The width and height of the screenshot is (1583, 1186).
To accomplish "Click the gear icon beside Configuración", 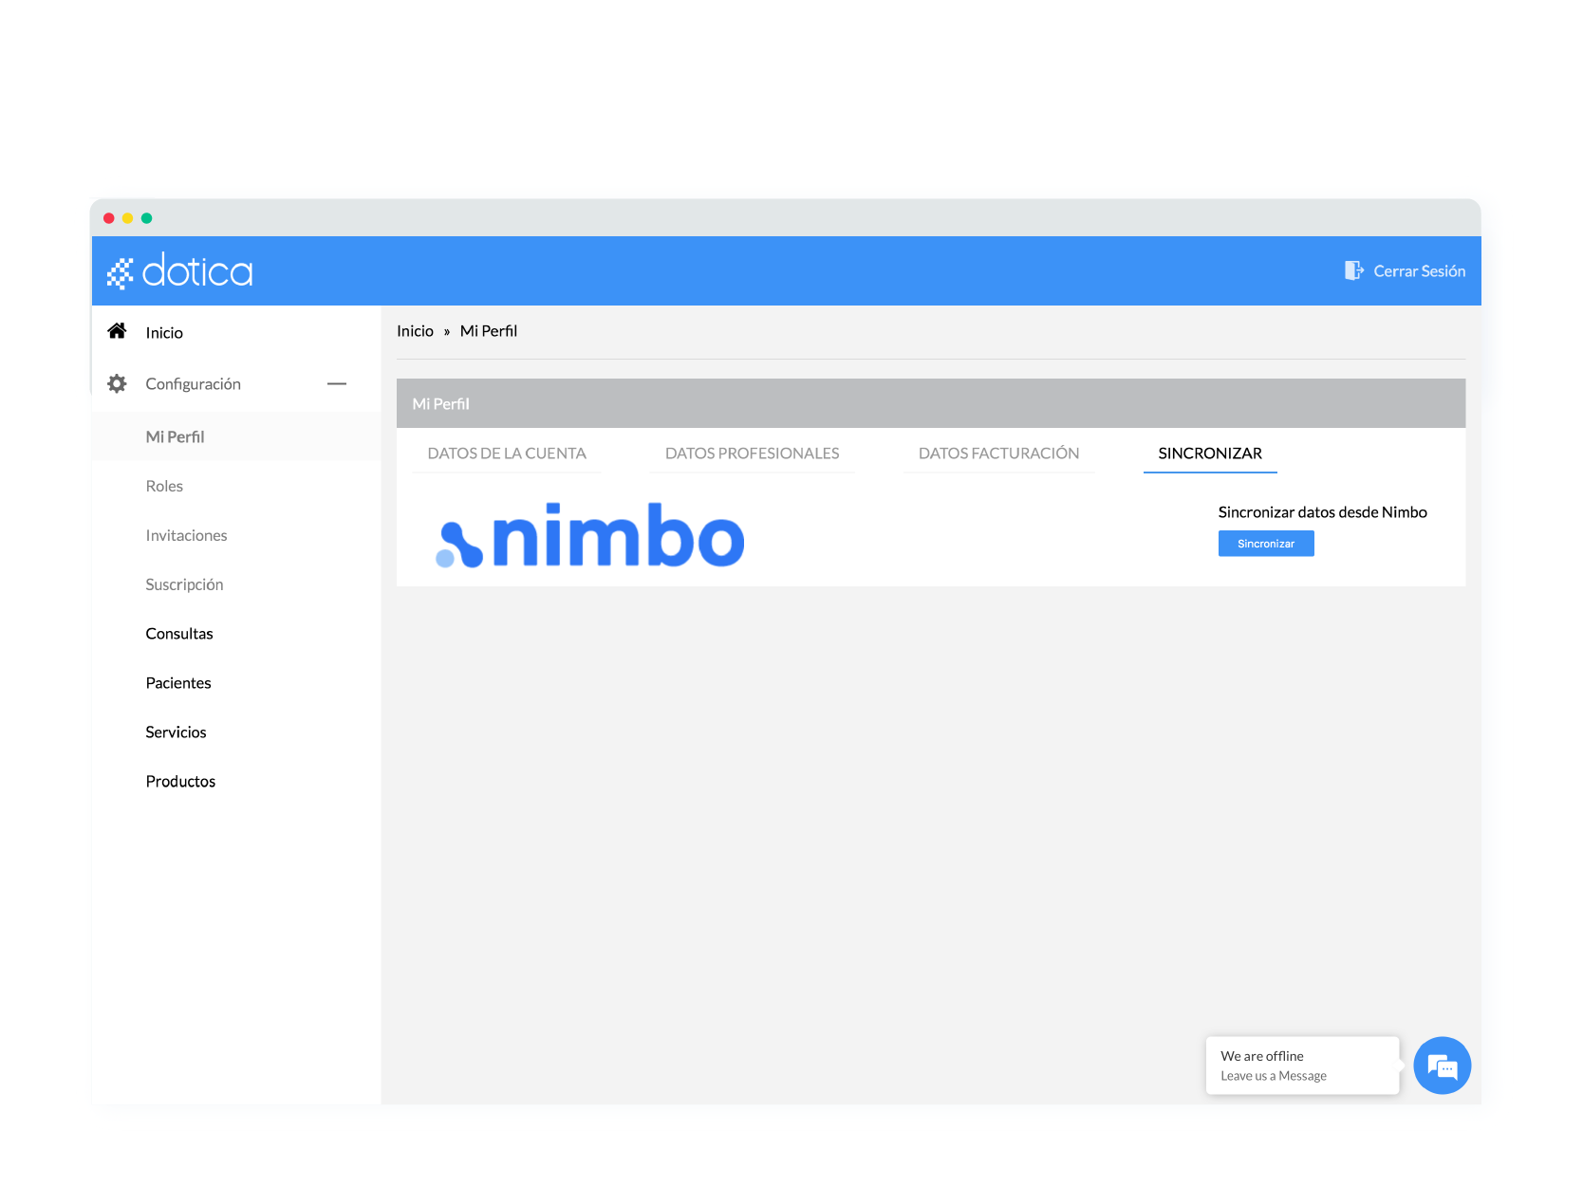I will [117, 383].
